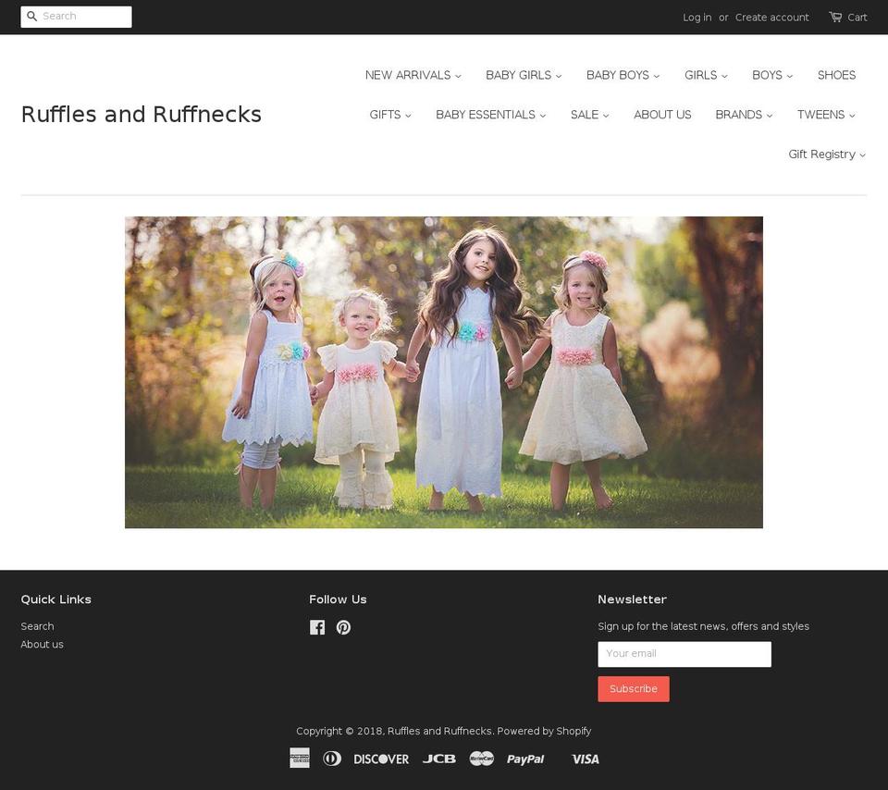Click the MasterCard payment icon
This screenshot has width=888, height=790.
click(481, 759)
